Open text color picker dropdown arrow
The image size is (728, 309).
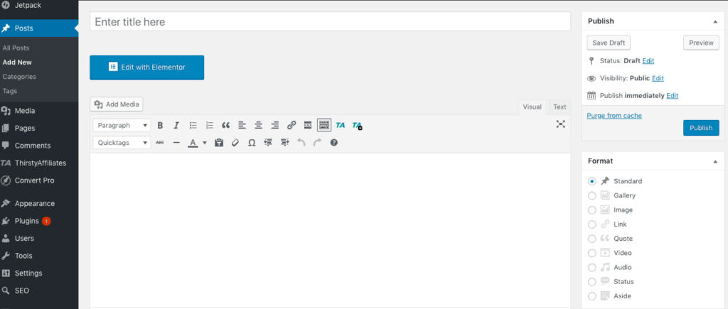pyautogui.click(x=204, y=143)
